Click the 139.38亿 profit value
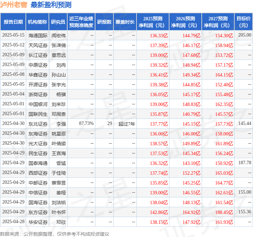253x237 pixels. click(159, 85)
